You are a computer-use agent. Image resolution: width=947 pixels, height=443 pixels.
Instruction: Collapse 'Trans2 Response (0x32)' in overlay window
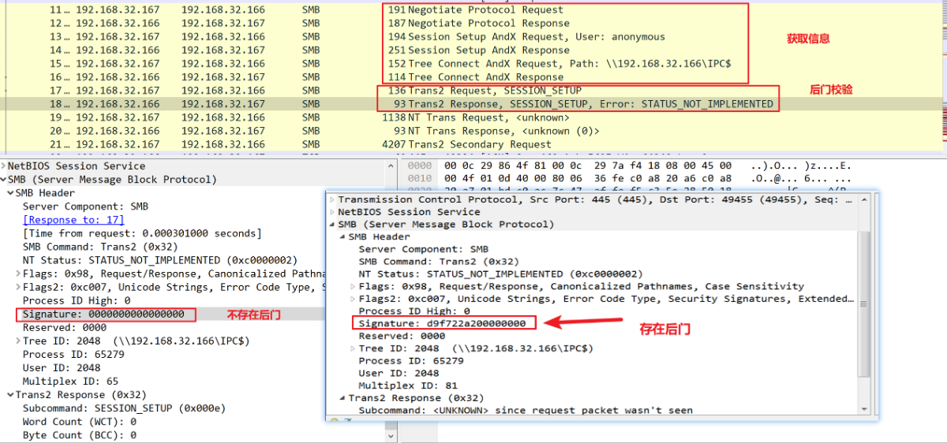coord(342,398)
